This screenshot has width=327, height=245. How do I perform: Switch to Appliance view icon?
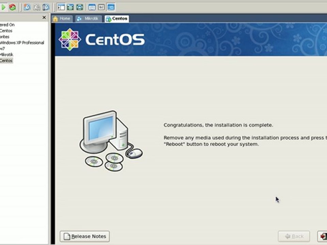(102, 7)
